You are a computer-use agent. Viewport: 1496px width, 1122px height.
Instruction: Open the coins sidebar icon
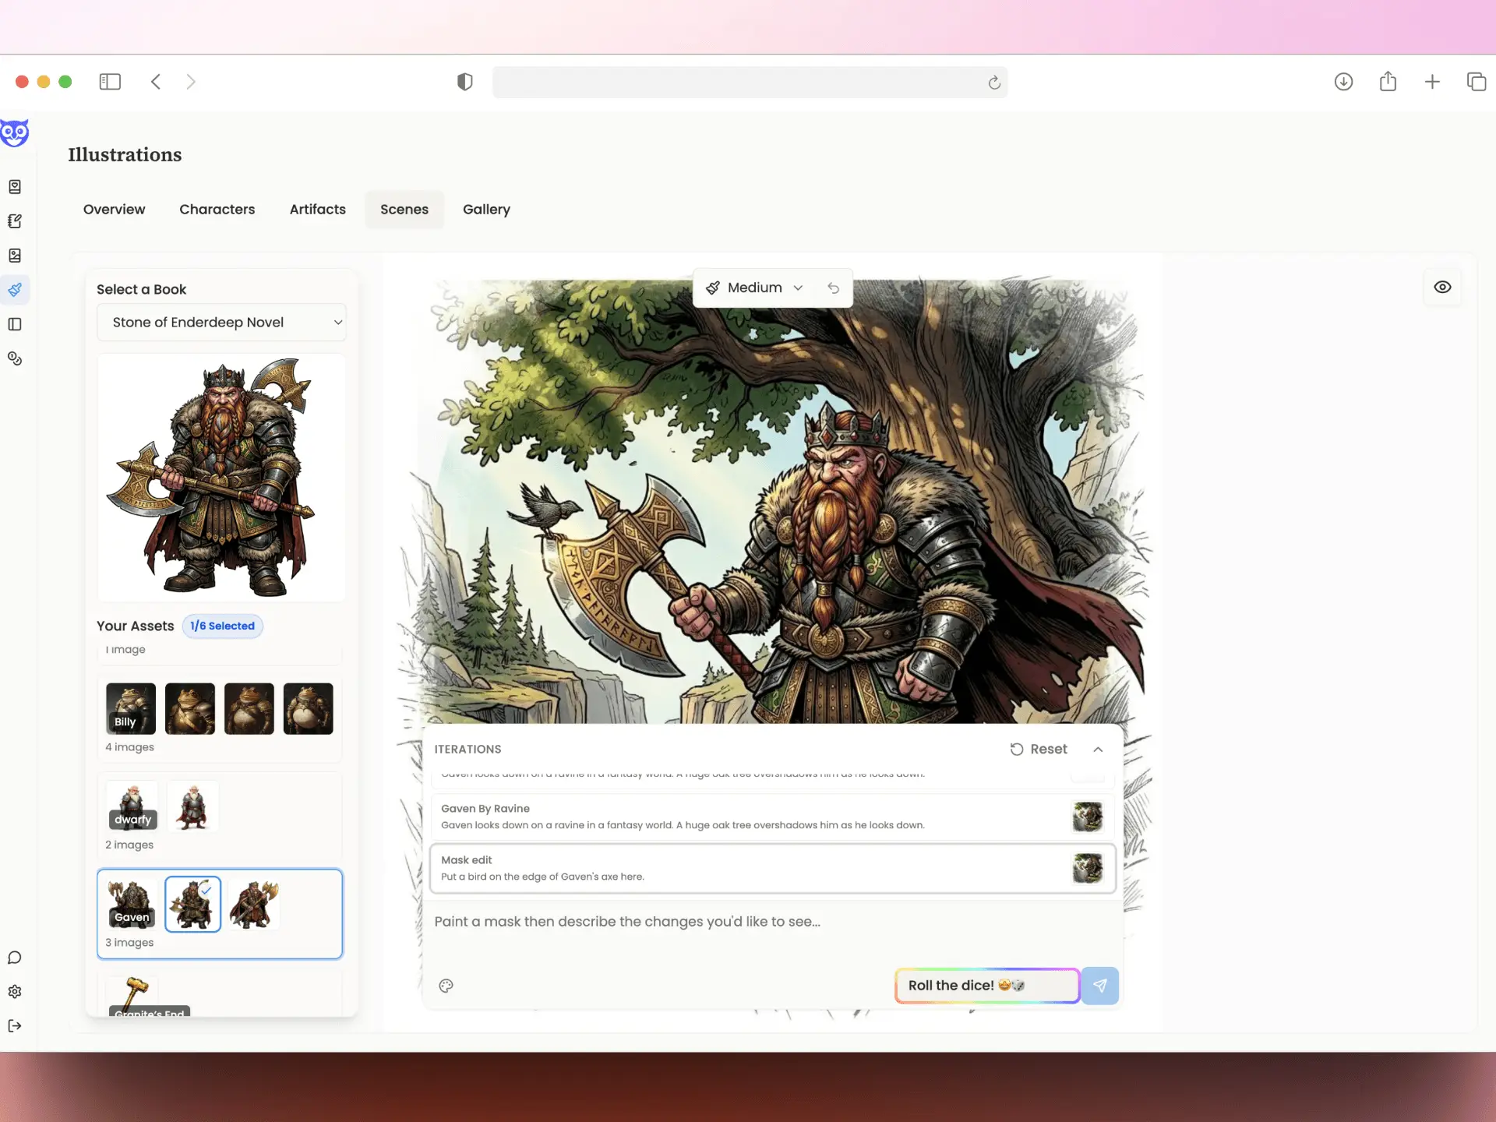(x=15, y=358)
